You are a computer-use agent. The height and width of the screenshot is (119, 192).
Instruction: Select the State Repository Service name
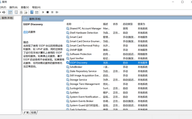click(83, 71)
